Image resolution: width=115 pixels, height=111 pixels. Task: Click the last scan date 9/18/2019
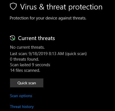tap(38, 54)
